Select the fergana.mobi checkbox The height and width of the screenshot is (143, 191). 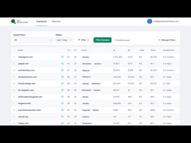tap(14, 103)
